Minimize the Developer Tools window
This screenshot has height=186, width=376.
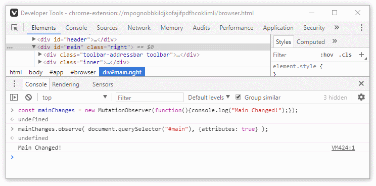point(312,13)
